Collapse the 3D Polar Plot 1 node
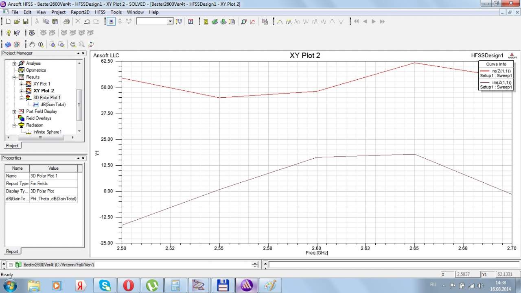Image resolution: width=521 pixels, height=293 pixels. [x=22, y=98]
